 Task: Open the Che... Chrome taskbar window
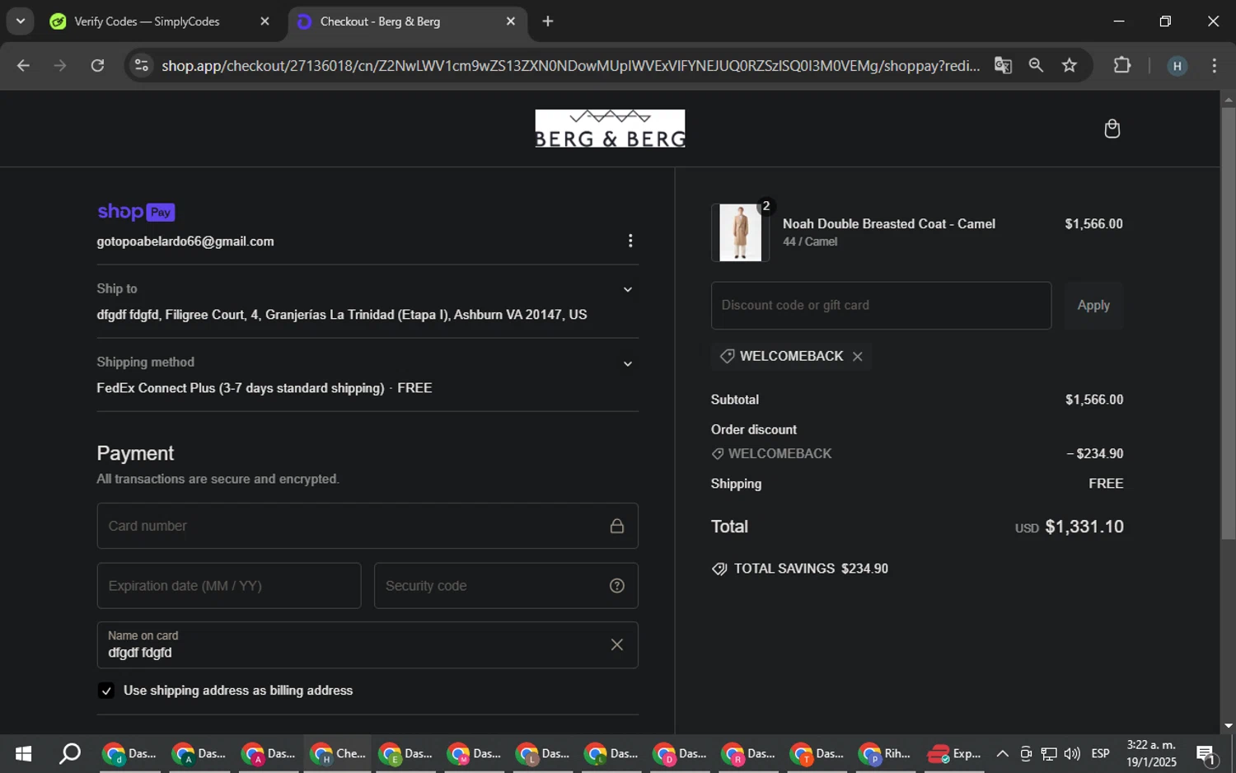click(x=337, y=753)
